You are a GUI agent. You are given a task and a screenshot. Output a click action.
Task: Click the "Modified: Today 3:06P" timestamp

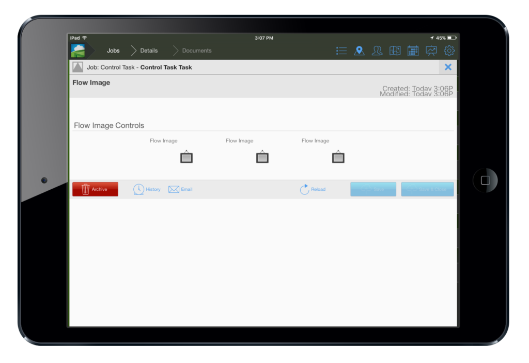pyautogui.click(x=416, y=94)
